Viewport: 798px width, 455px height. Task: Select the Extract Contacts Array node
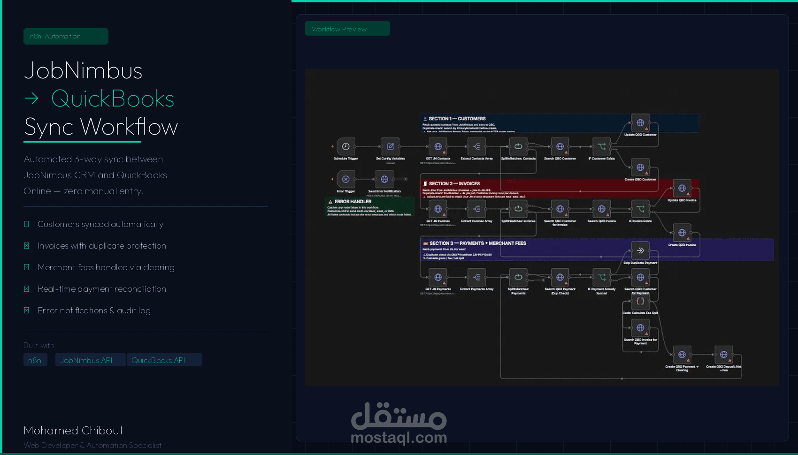(477, 146)
